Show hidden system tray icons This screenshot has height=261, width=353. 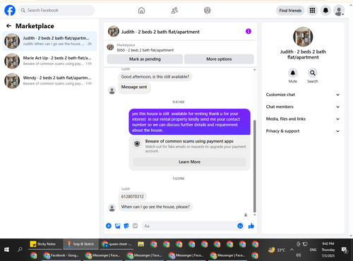(292, 250)
